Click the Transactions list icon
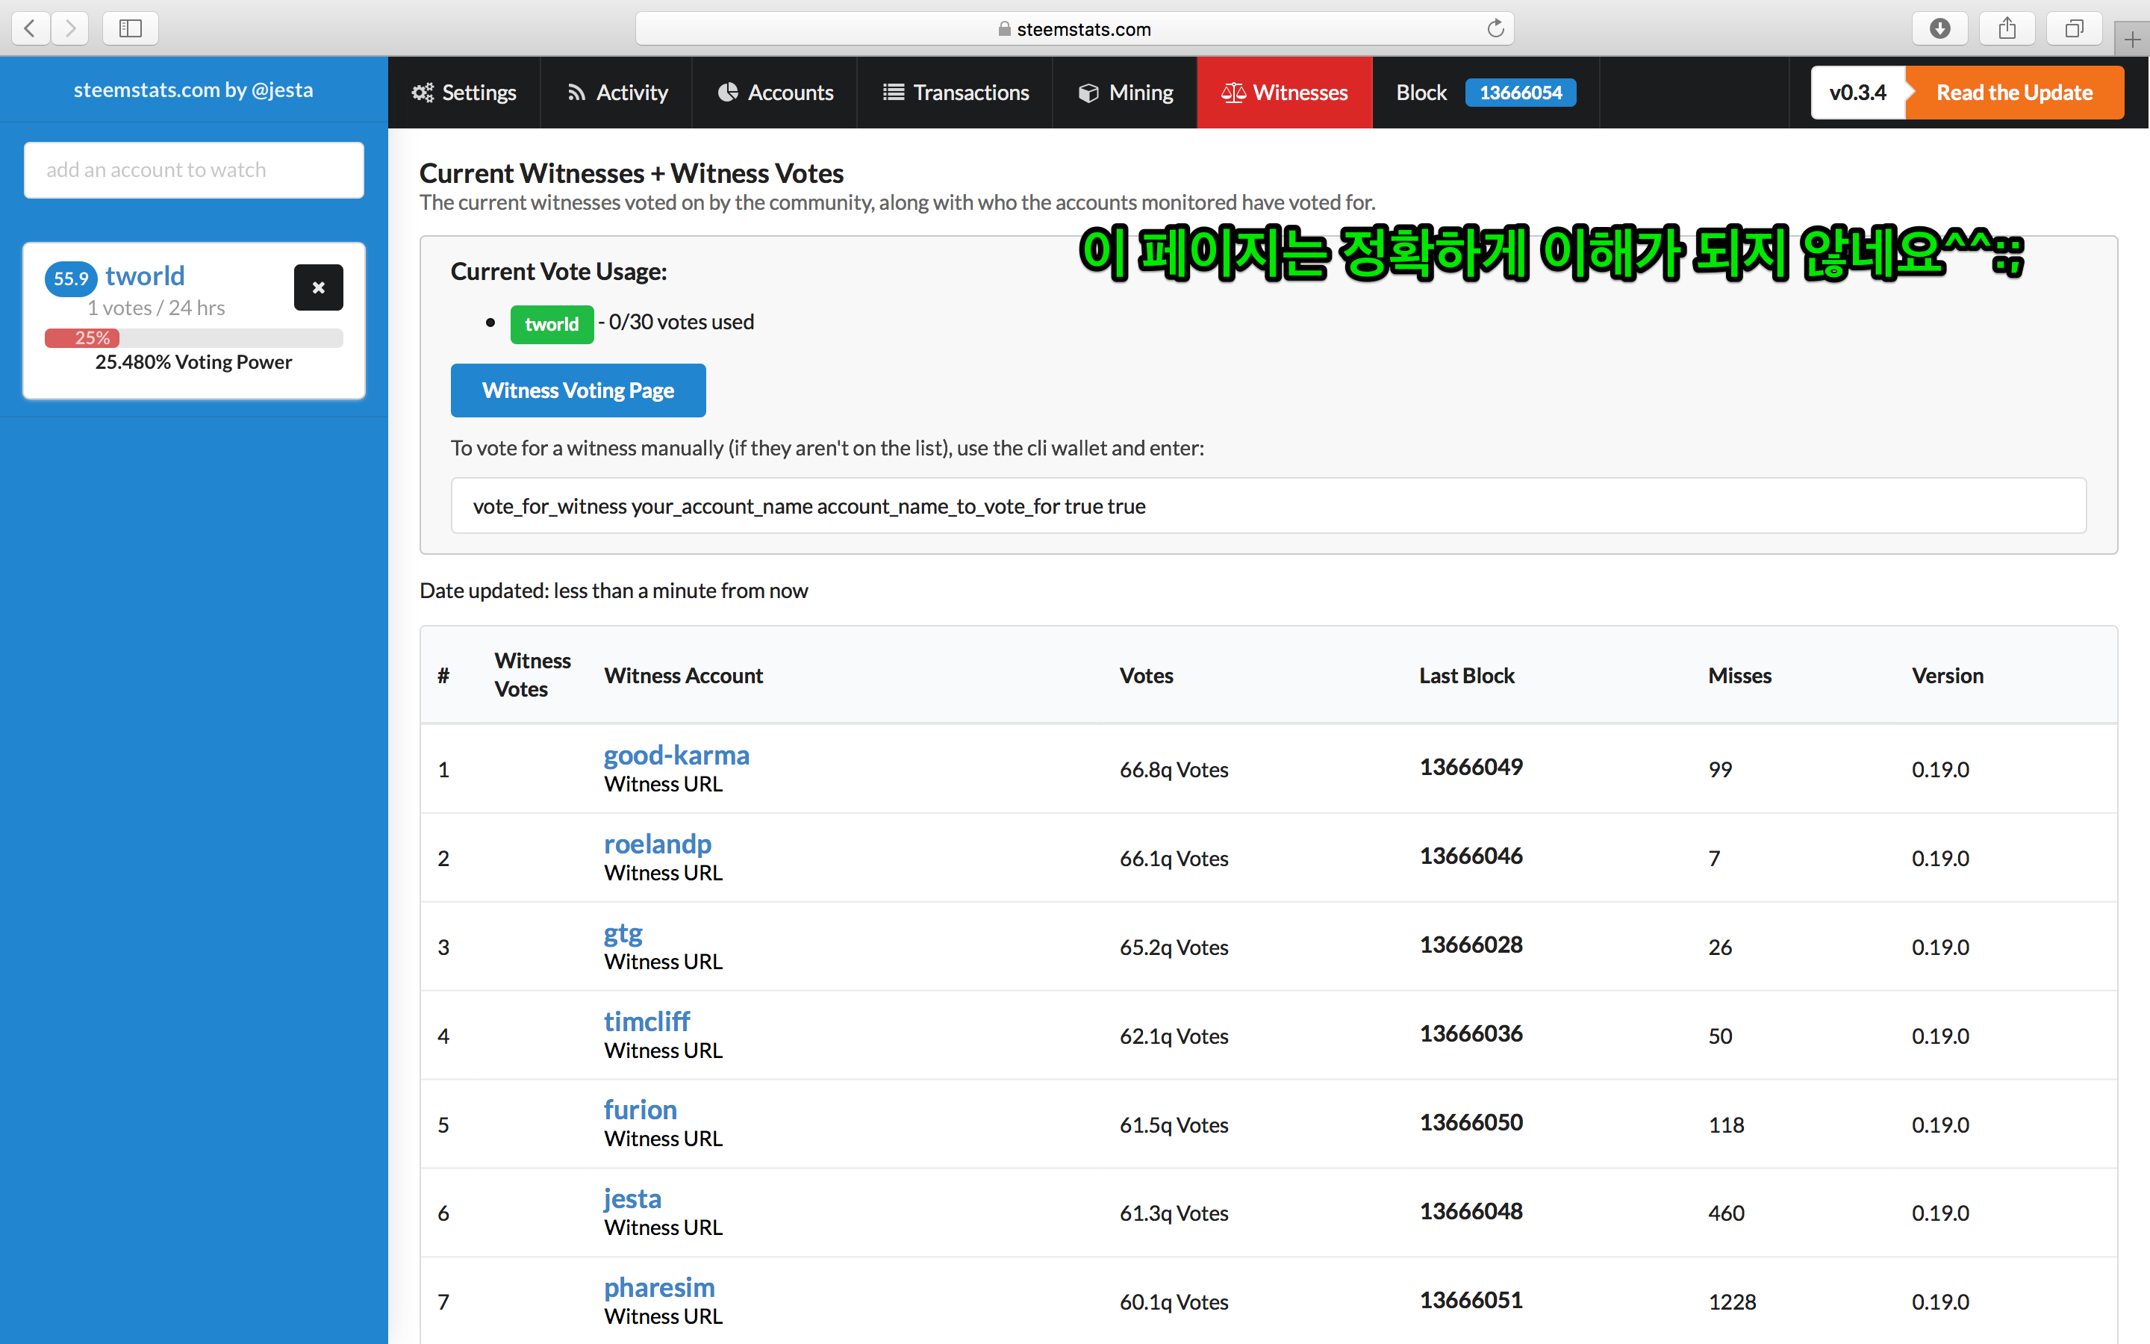The width and height of the screenshot is (2150, 1344). pyautogui.click(x=894, y=93)
